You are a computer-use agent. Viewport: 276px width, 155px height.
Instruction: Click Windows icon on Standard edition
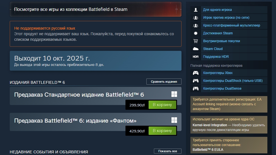[174, 94]
